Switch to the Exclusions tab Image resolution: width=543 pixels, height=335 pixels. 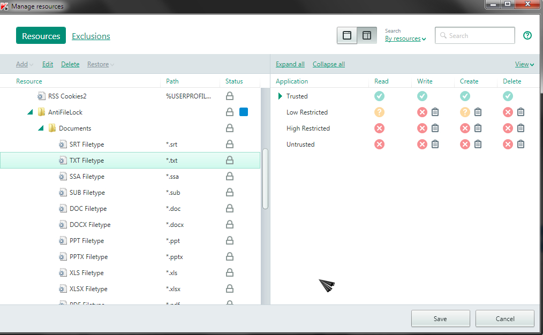pyautogui.click(x=91, y=36)
